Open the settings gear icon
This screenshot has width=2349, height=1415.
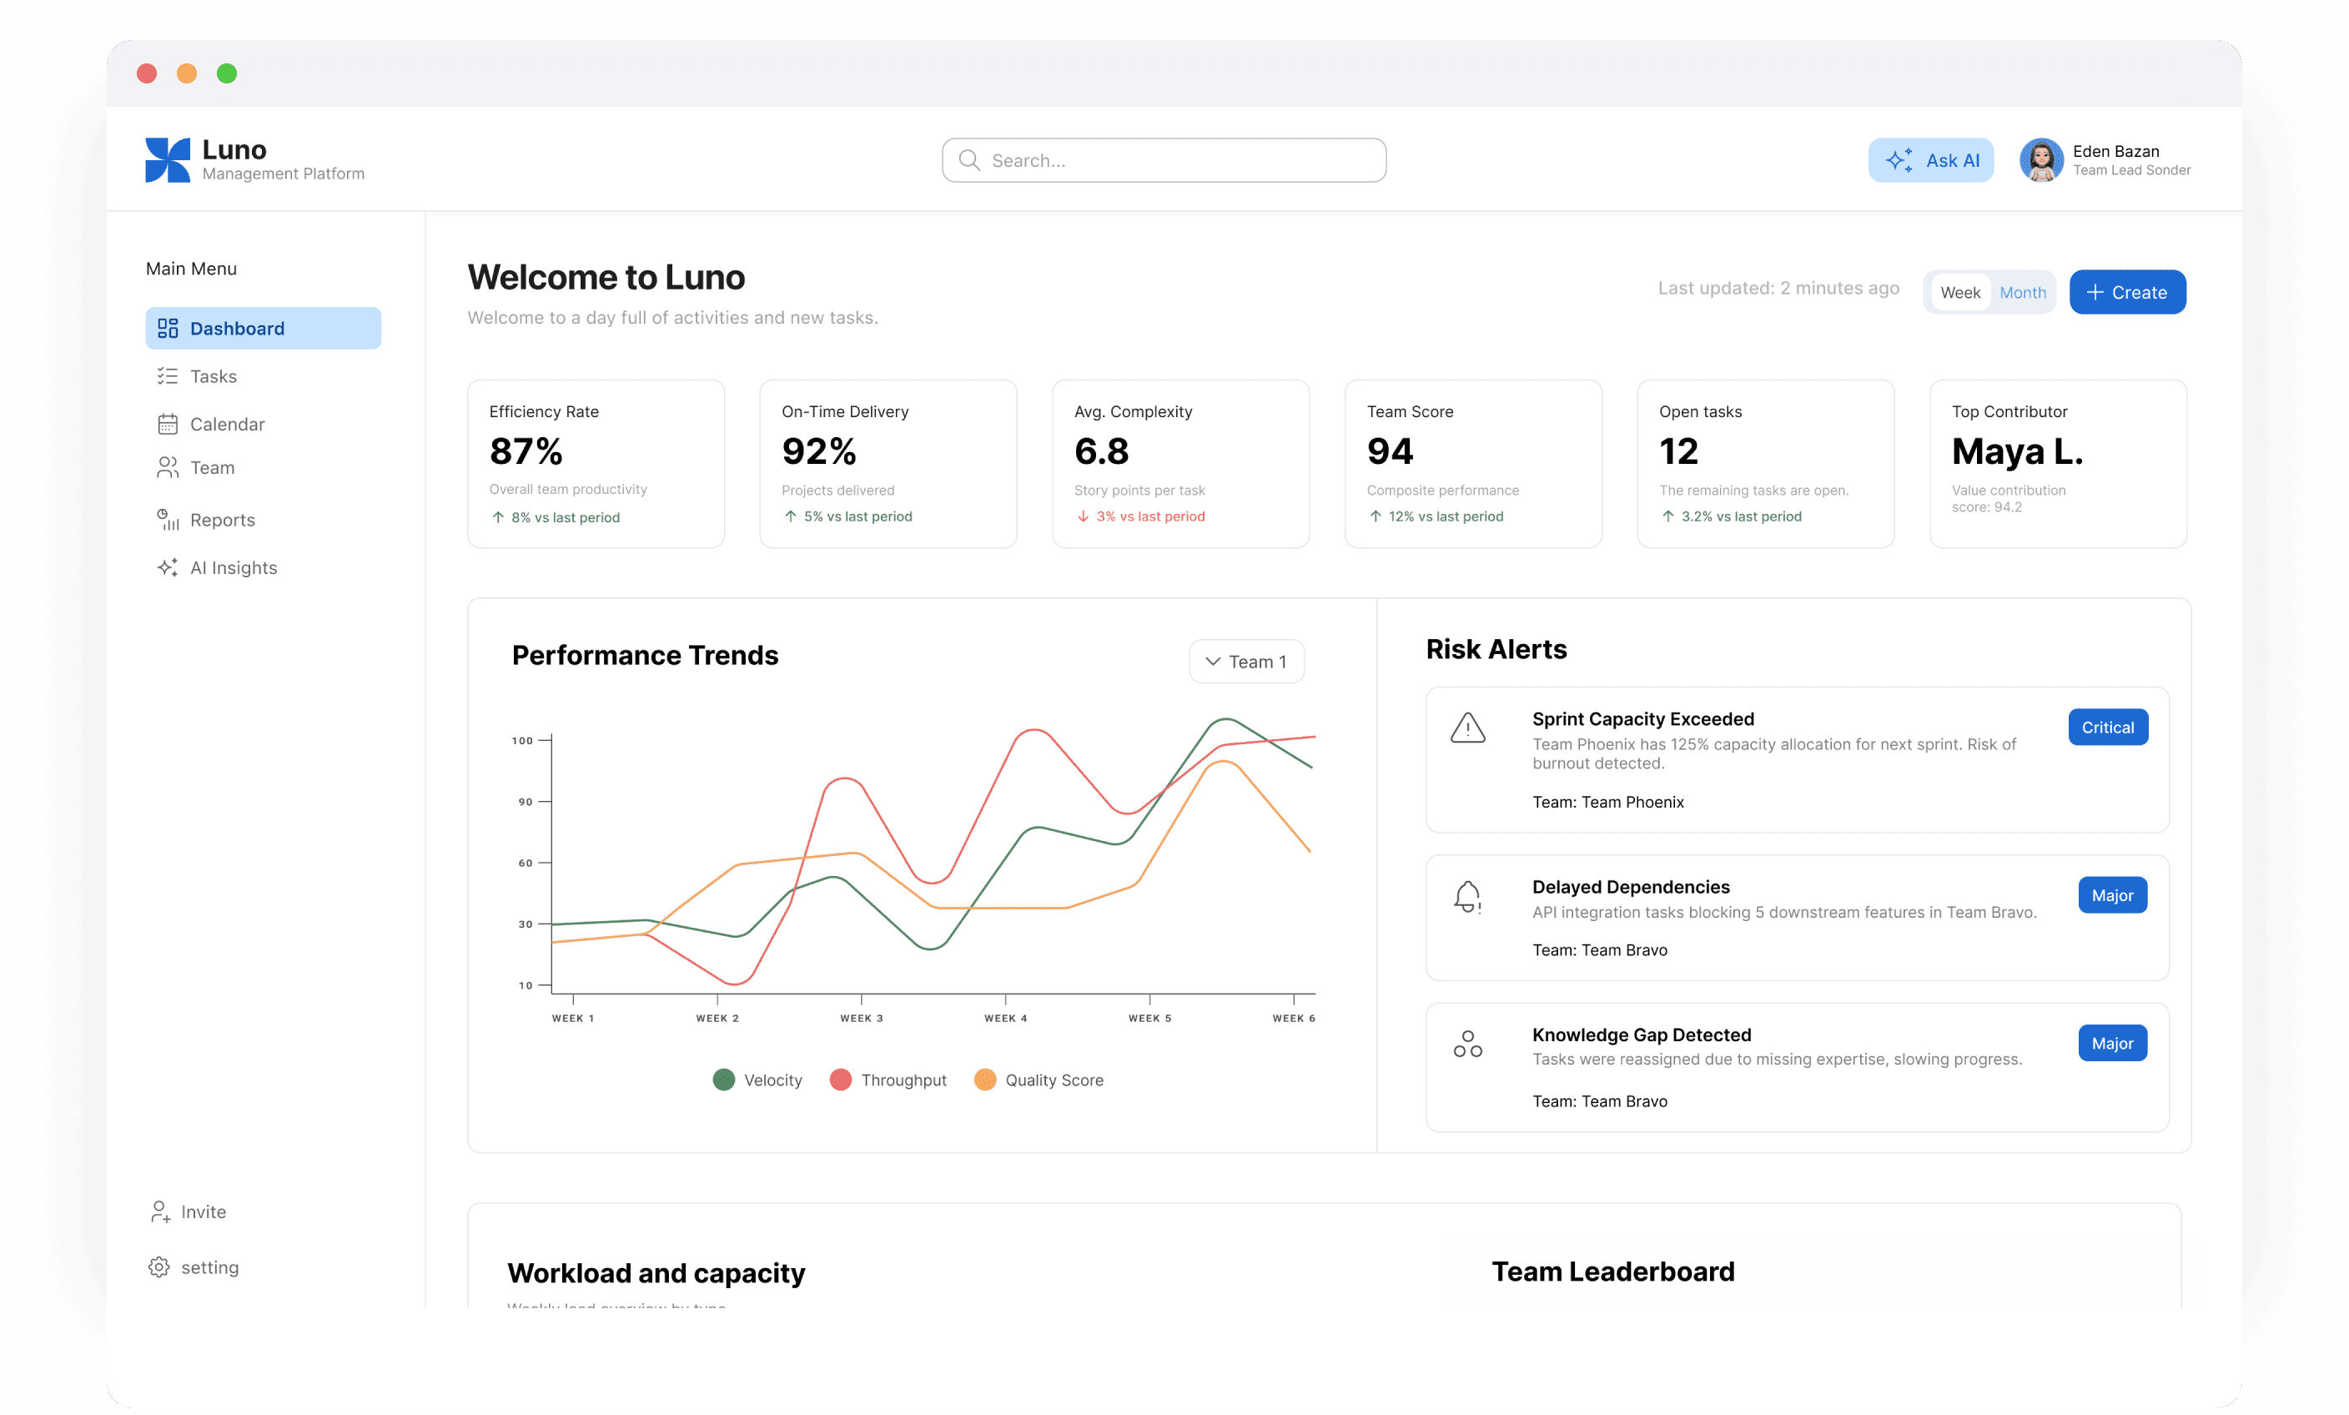[x=159, y=1267]
